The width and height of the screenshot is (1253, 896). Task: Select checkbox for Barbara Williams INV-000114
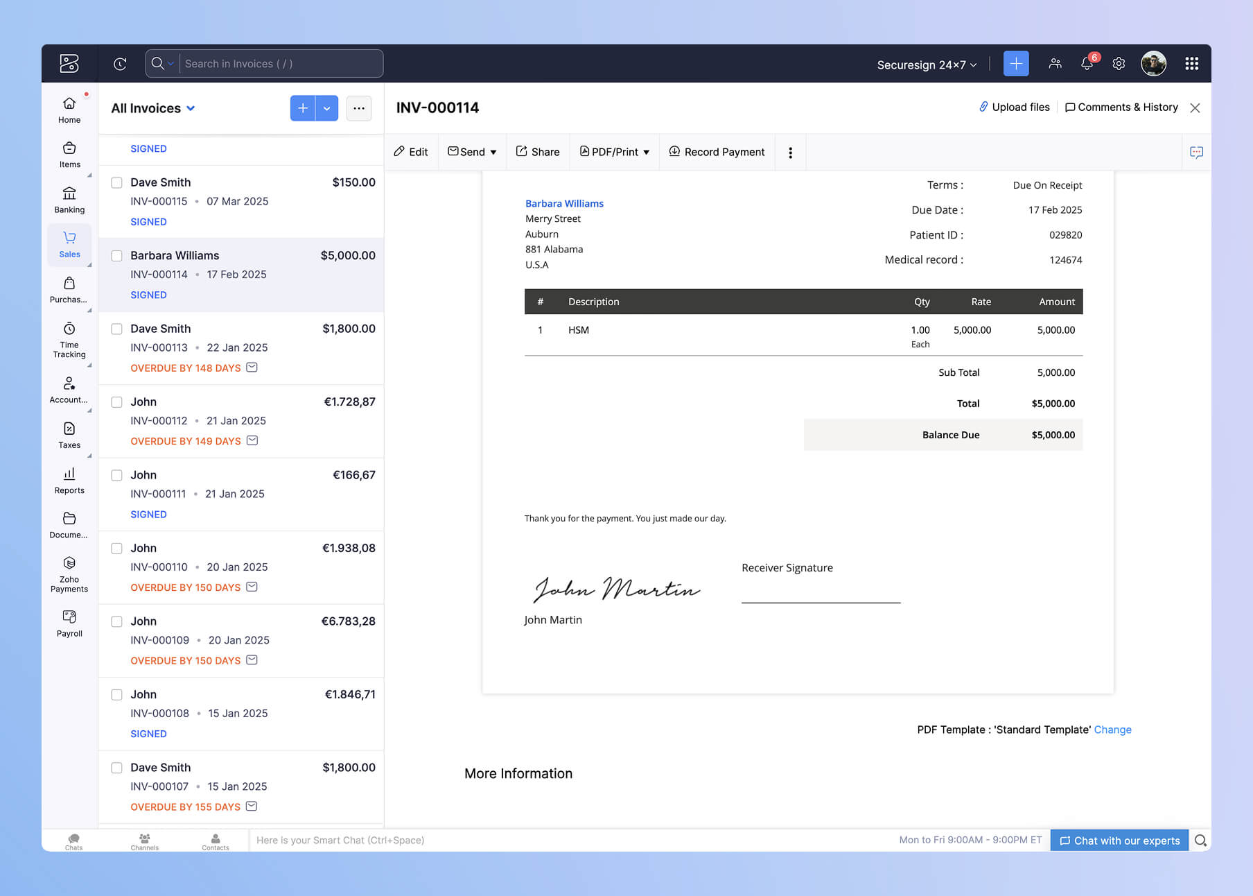(x=117, y=256)
